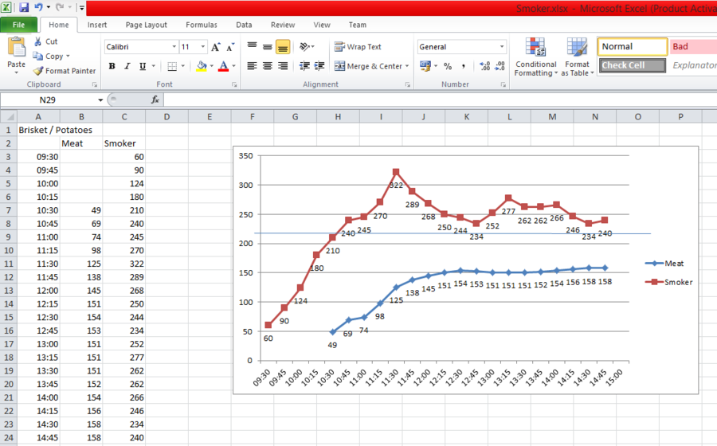
Task: Apply the Check Cell style
Action: click(x=632, y=65)
